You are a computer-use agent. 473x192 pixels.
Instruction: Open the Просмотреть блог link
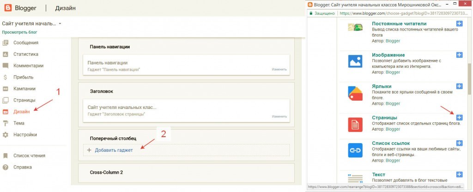[19, 32]
